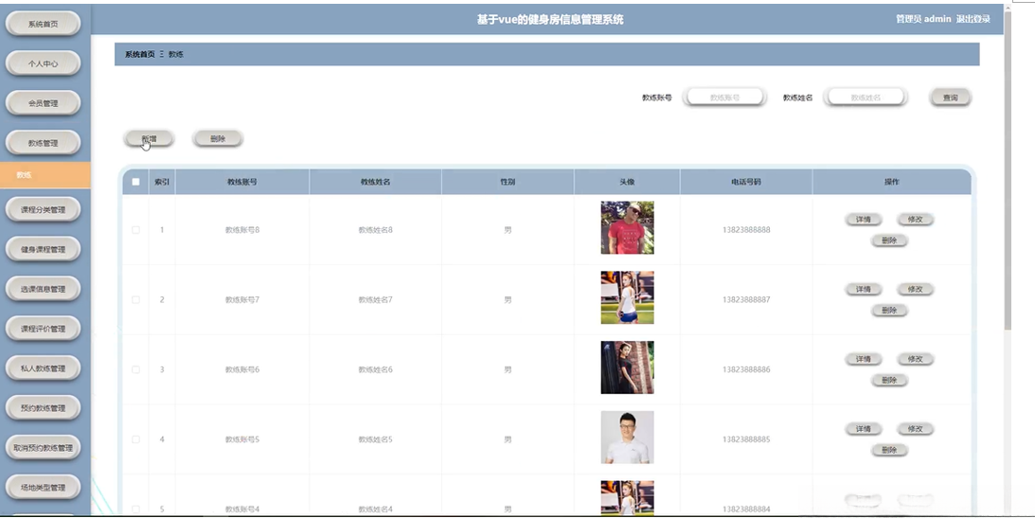This screenshot has height=518, width=1035.
Task: Click 管理员 admin in the header
Action: pyautogui.click(x=922, y=19)
